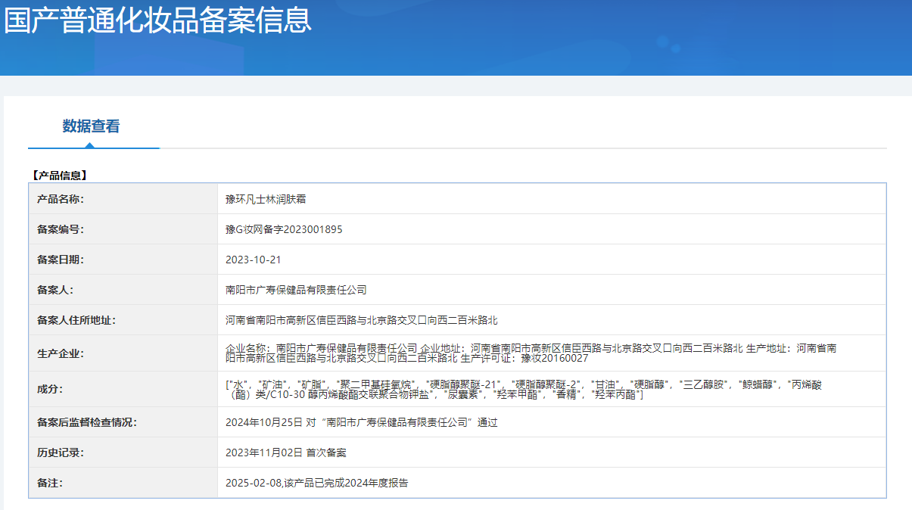Click the 成分 row label

coord(50,389)
